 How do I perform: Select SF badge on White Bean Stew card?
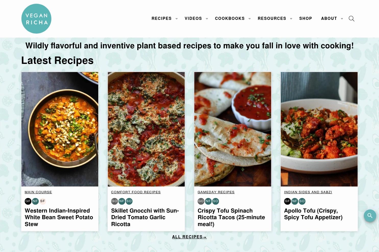tap(43, 201)
